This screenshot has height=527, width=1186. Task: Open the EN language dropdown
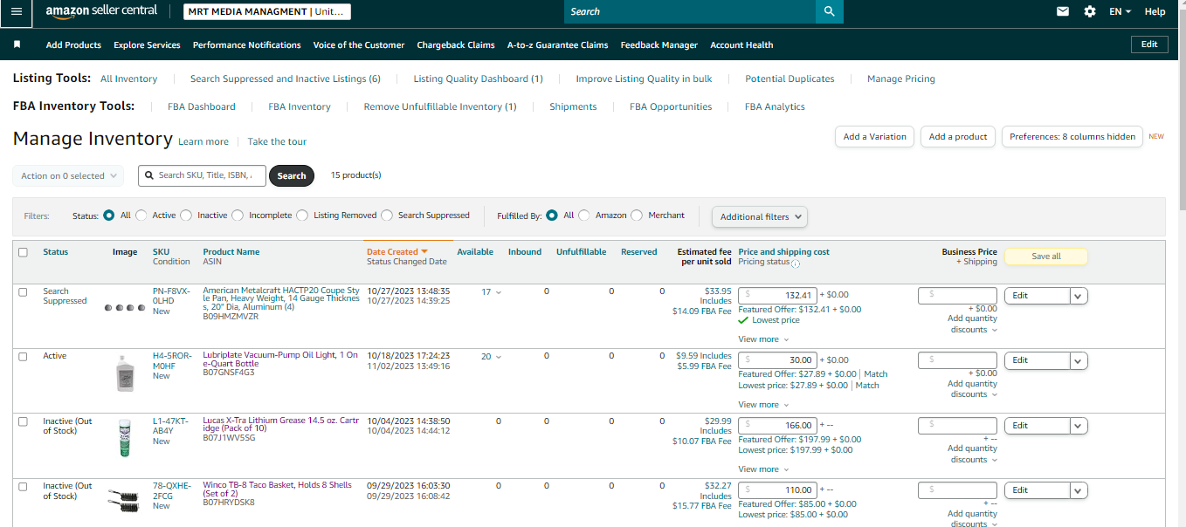click(1120, 11)
